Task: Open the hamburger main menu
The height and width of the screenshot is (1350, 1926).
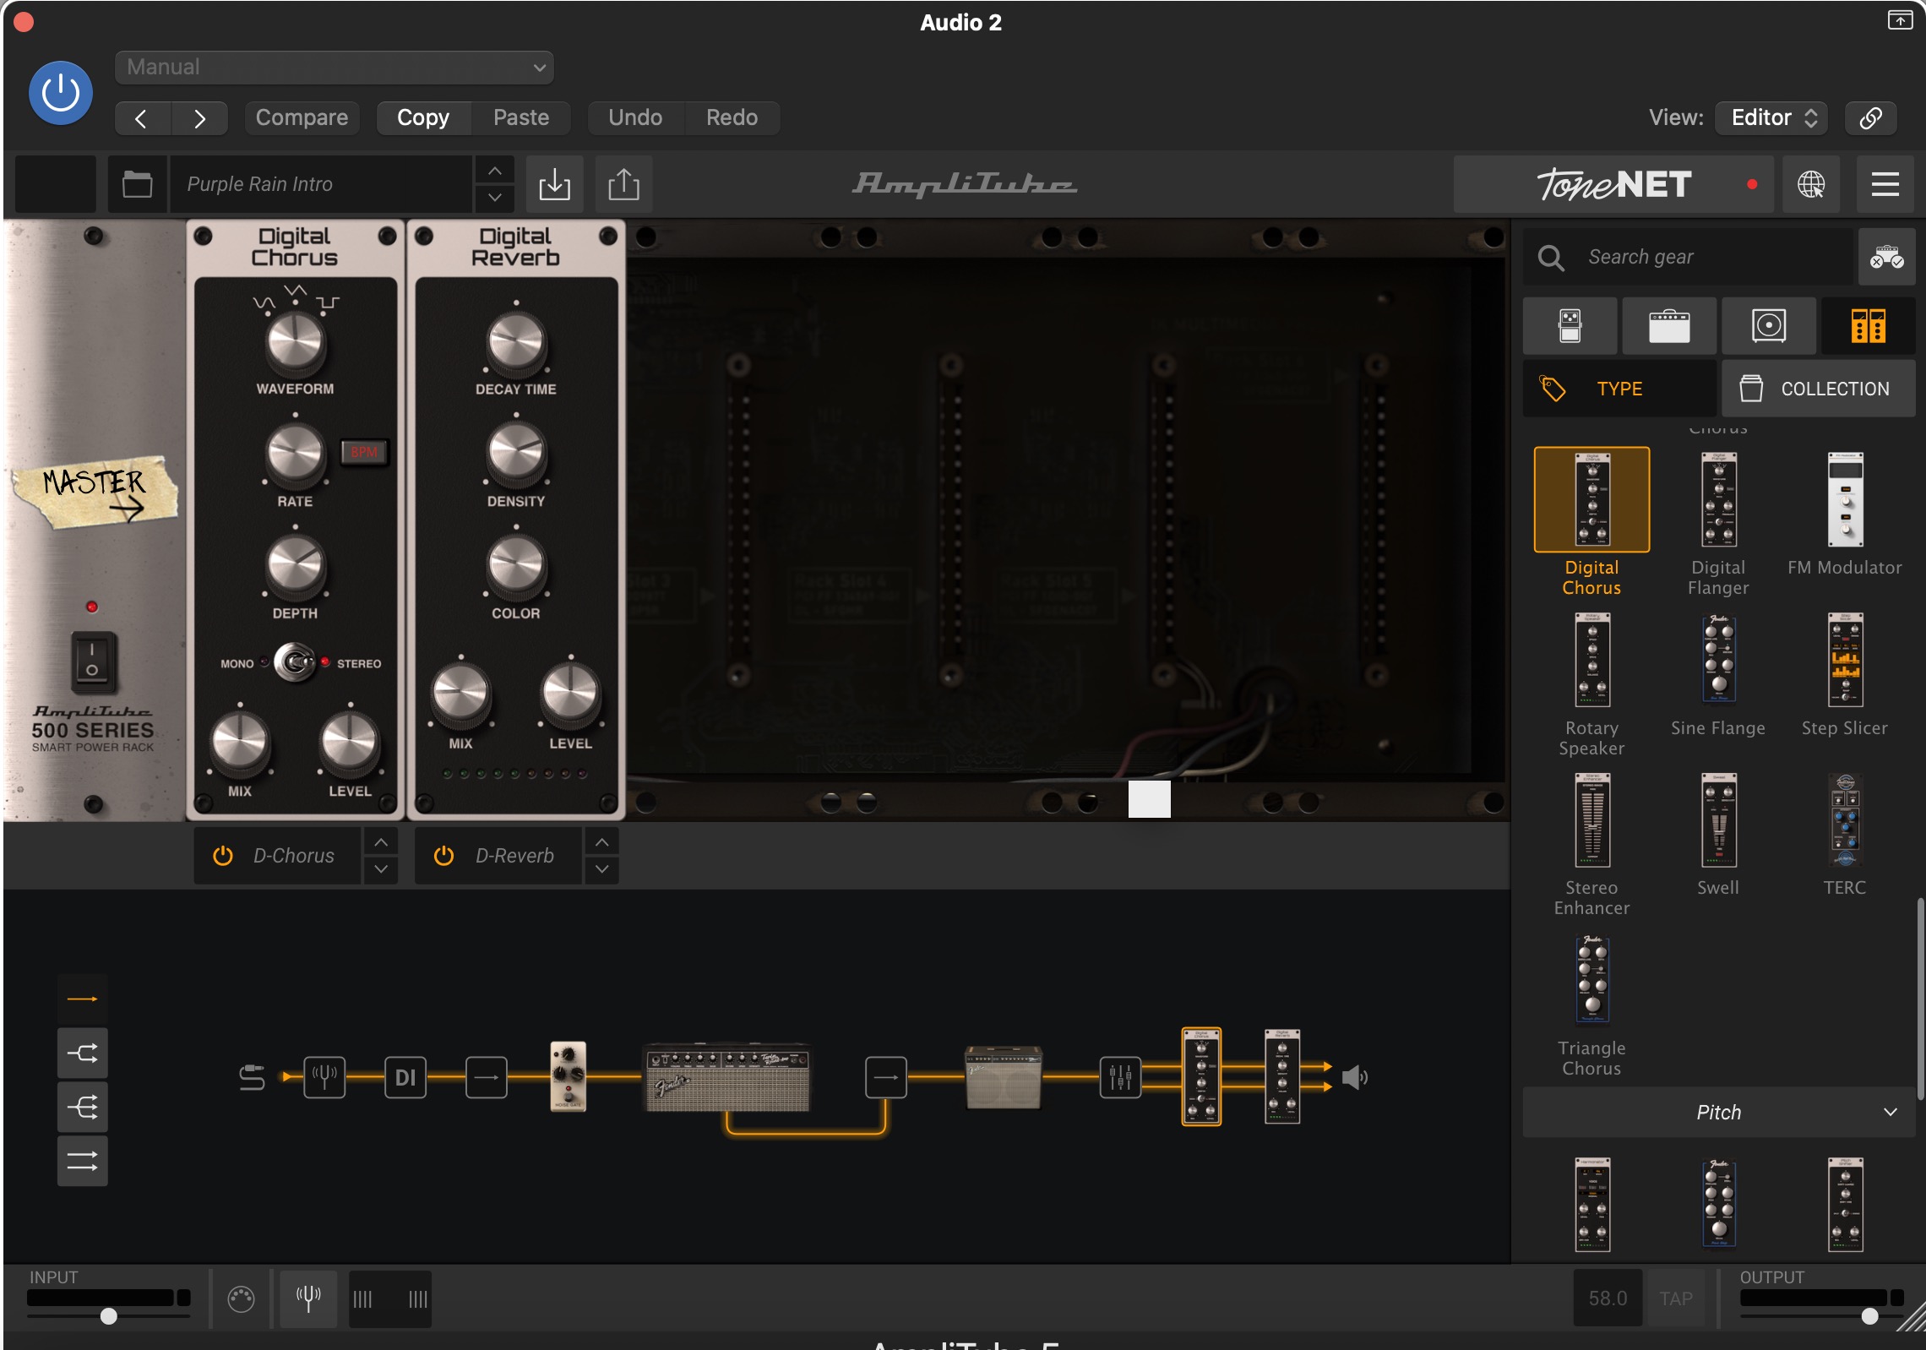Action: (x=1885, y=184)
